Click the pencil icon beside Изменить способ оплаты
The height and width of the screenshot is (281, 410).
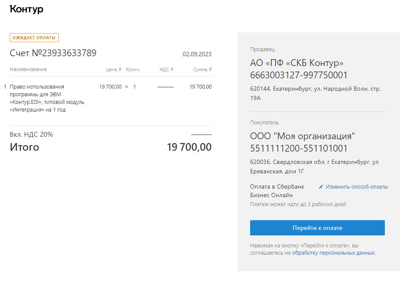[321, 187]
